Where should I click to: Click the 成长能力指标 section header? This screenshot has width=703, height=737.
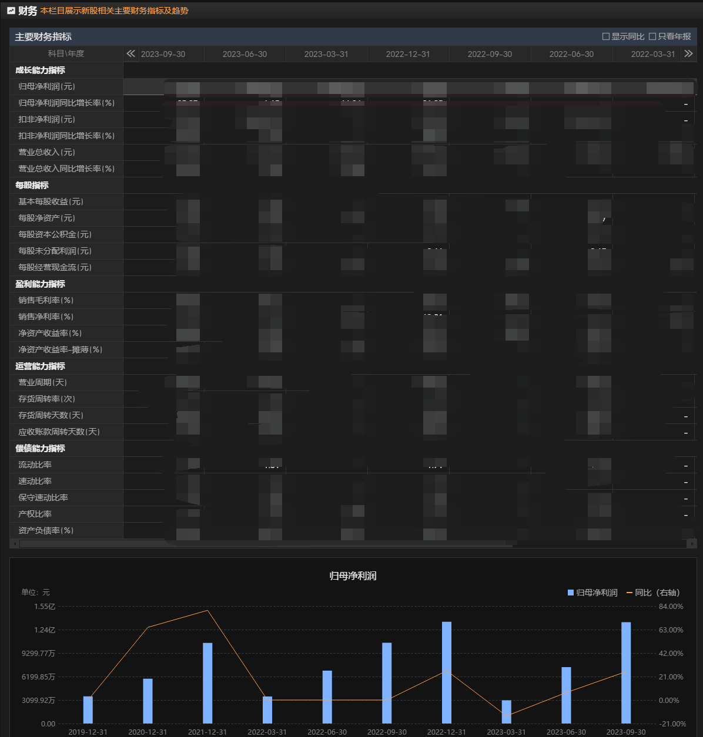pos(40,70)
